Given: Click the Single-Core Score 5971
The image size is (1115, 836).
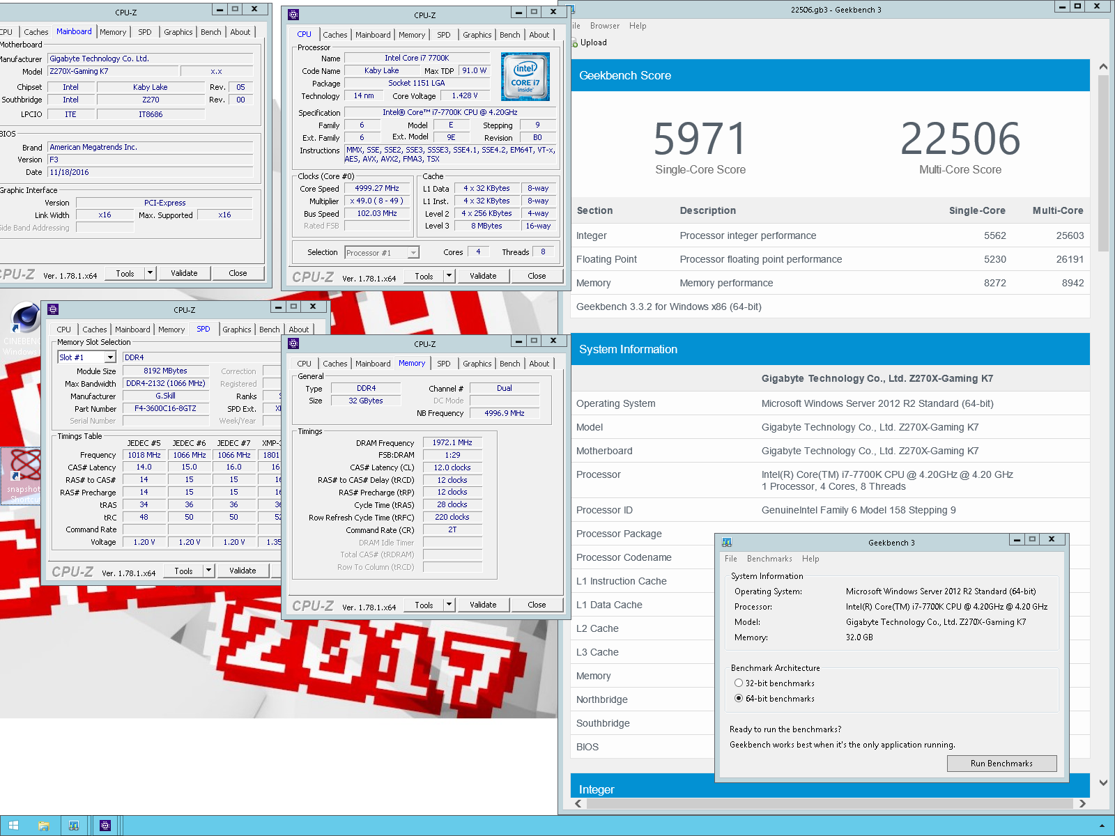Looking at the screenshot, I should click(x=700, y=139).
